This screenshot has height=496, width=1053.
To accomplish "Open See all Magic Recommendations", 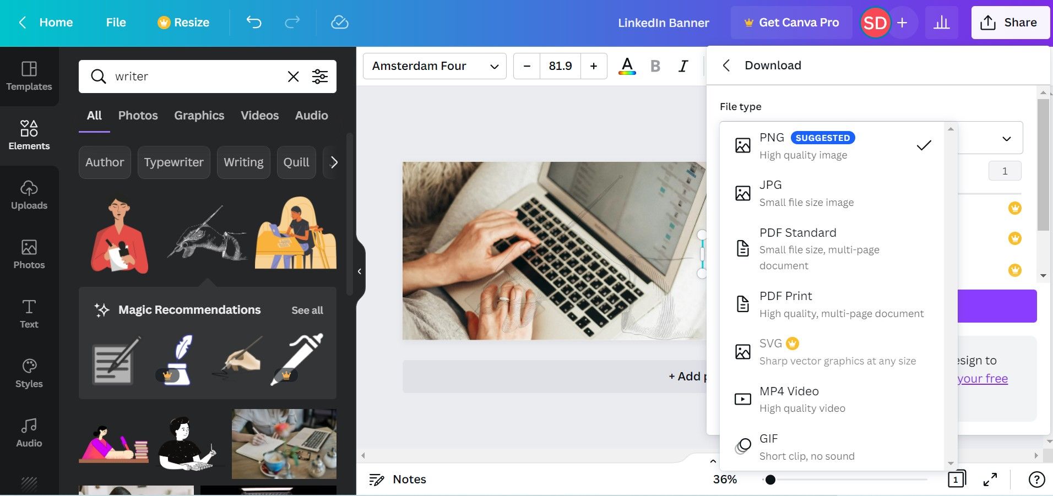I will [306, 310].
